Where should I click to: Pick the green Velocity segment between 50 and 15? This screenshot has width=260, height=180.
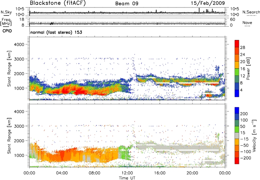pos(237,129)
